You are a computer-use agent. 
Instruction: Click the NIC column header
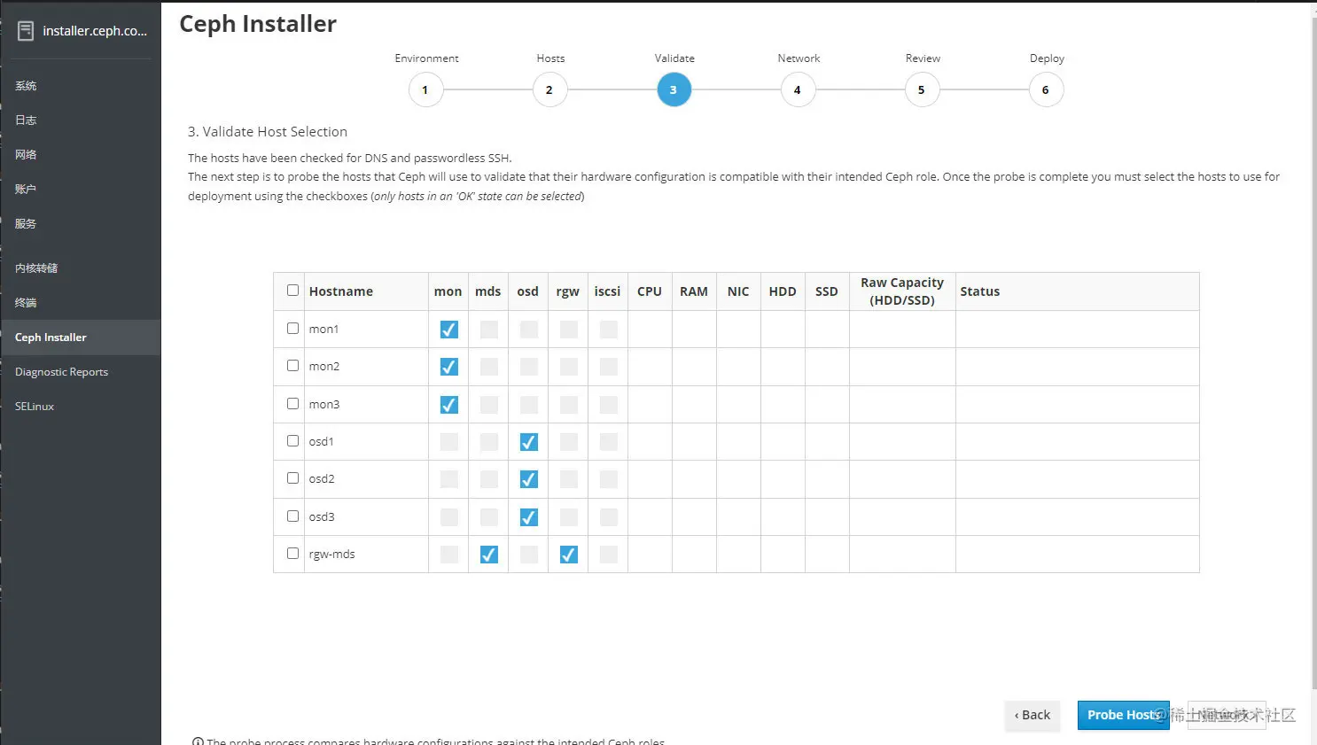pos(738,291)
